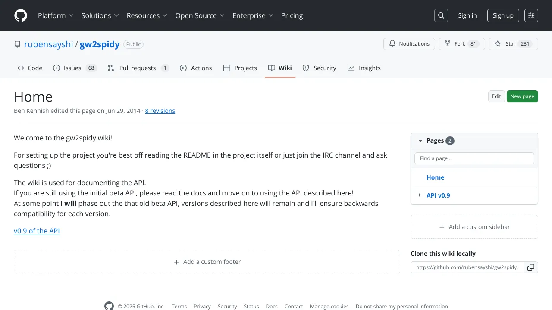Click Manage cookies in footer

click(x=329, y=307)
